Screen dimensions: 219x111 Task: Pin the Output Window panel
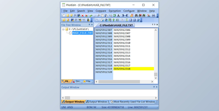pyautogui.click(x=154, y=87)
